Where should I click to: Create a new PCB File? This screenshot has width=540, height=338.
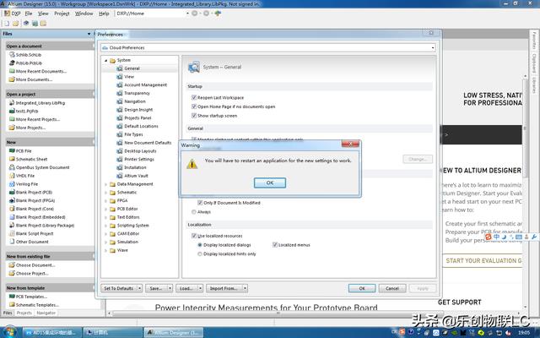coord(24,150)
